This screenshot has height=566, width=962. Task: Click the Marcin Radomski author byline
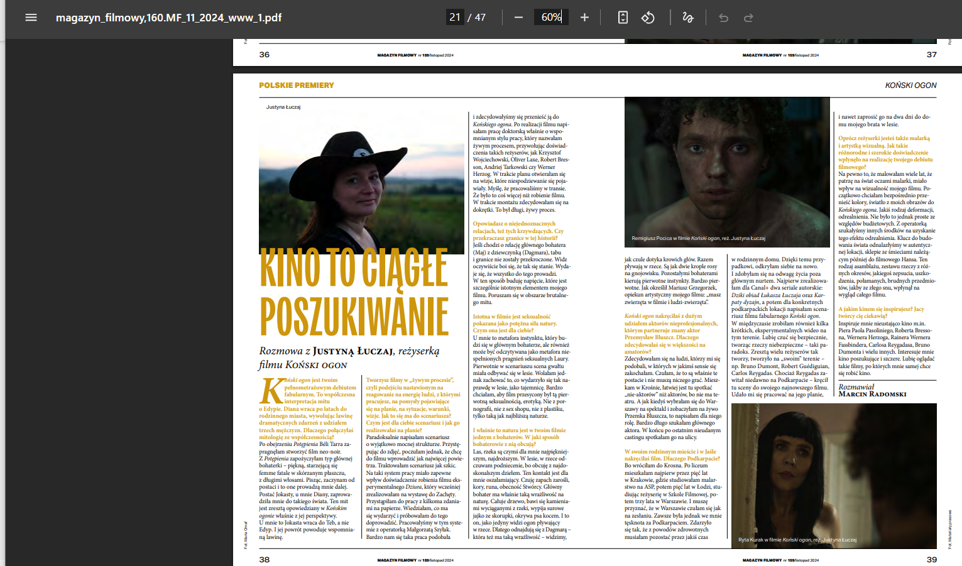point(872,394)
